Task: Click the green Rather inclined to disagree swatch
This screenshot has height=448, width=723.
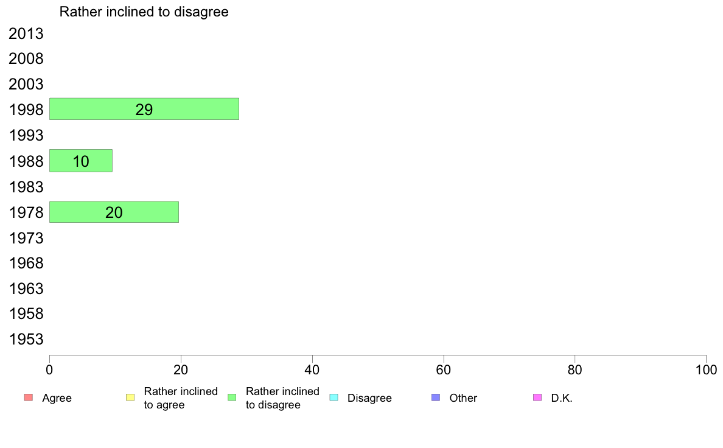Action: click(232, 397)
